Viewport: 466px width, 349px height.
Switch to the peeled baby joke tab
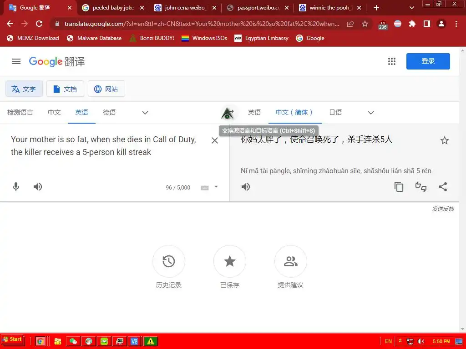(x=113, y=8)
